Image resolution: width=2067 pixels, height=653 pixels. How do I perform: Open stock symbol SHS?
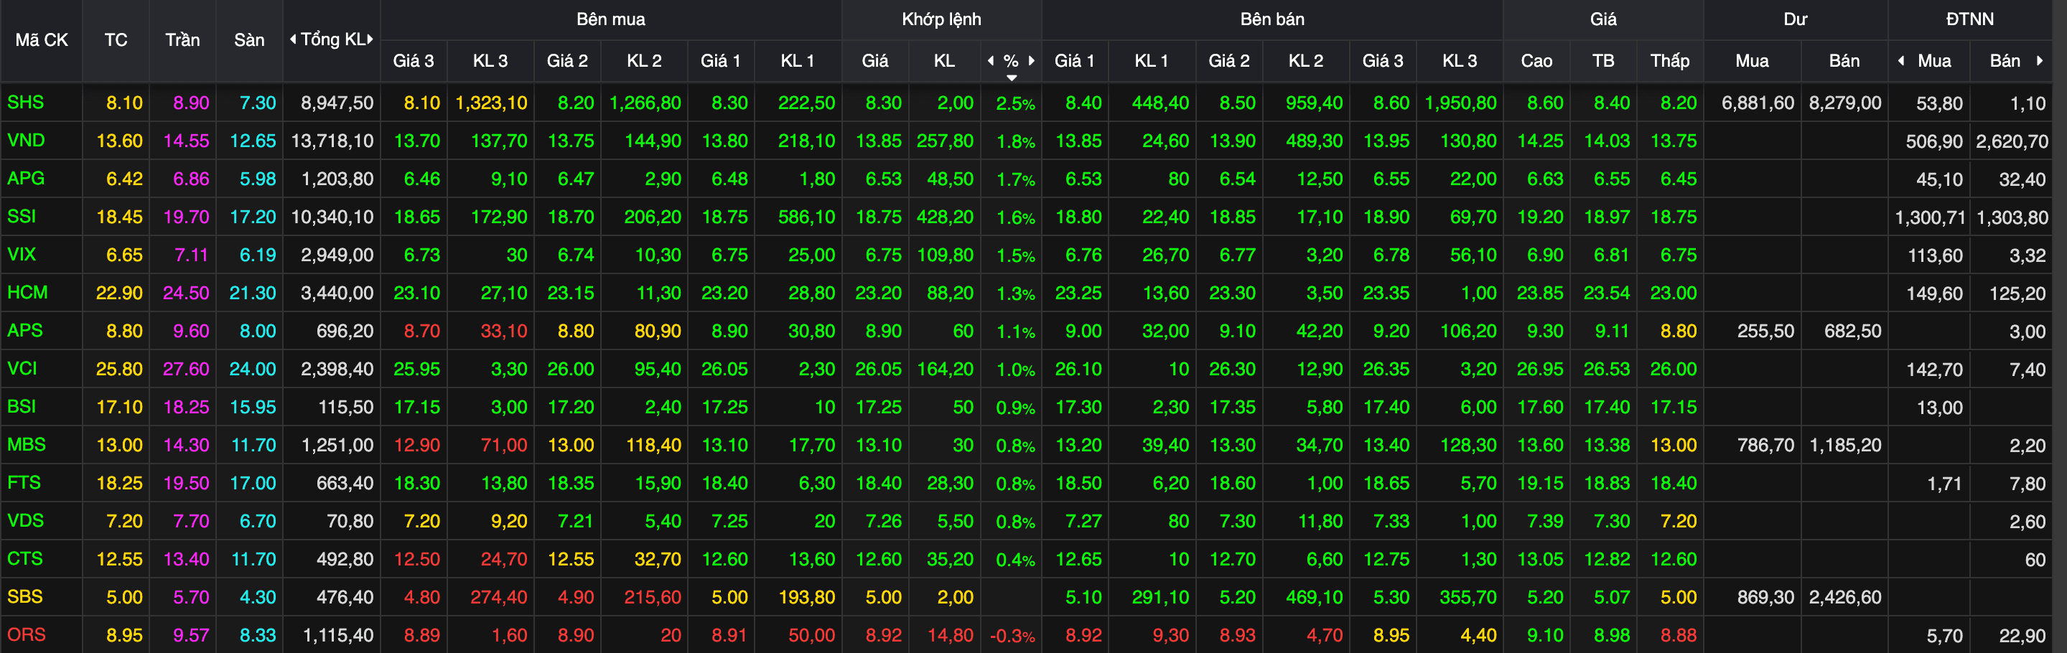[26, 103]
